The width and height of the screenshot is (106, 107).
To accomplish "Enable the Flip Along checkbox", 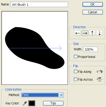I will pyautogui.click(x=75, y=72).
